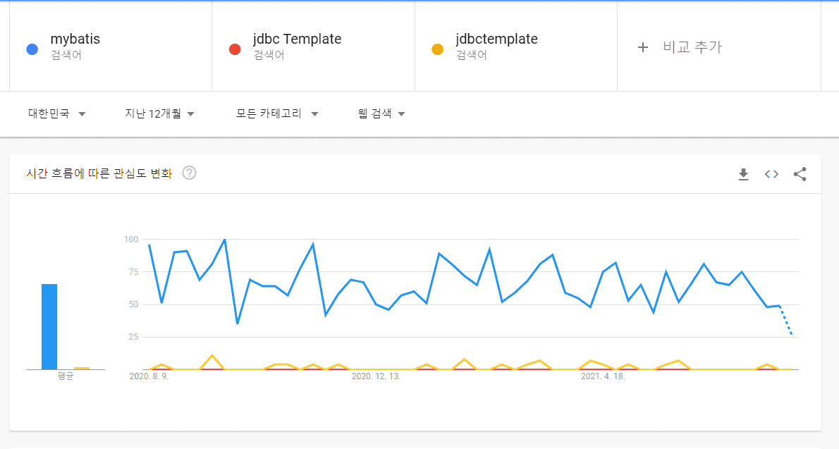Open the 모든 카테고리 category dropdown

[x=277, y=113]
